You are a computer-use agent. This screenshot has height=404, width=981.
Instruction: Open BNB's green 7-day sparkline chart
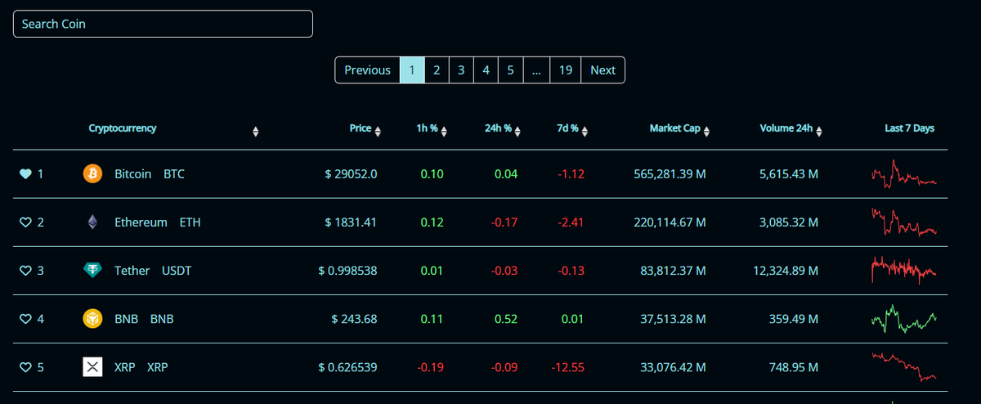[x=903, y=318]
